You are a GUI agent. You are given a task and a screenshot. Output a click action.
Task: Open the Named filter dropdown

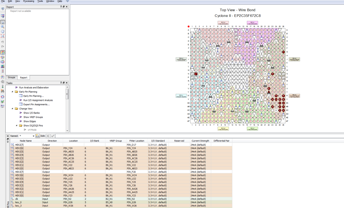(33, 136)
